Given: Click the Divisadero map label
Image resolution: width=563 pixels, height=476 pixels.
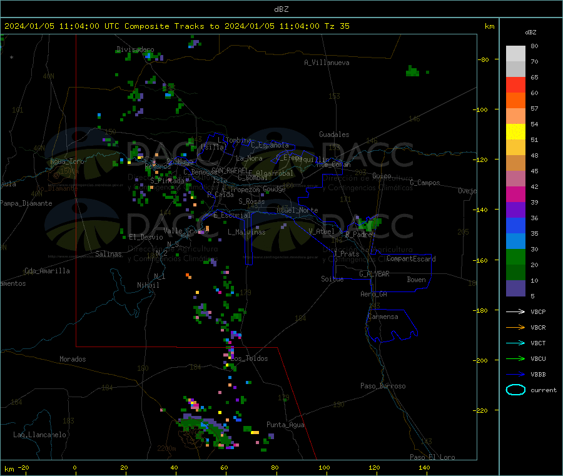Looking at the screenshot, I should (135, 49).
